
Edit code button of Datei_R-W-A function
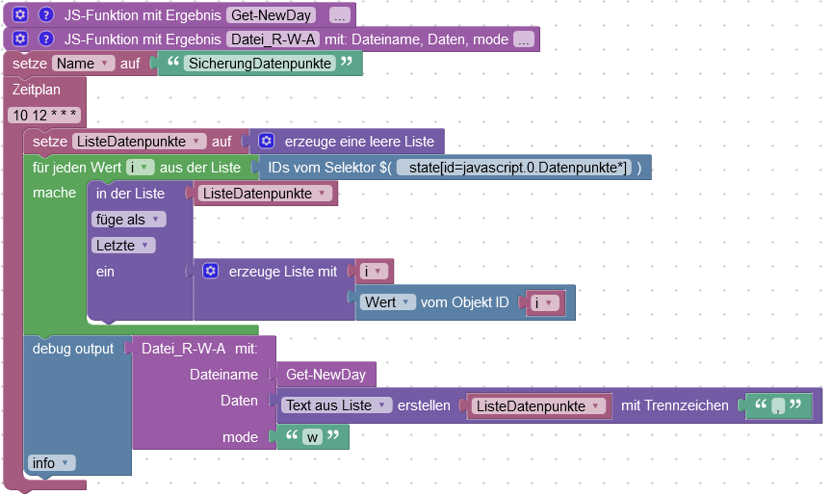point(524,39)
